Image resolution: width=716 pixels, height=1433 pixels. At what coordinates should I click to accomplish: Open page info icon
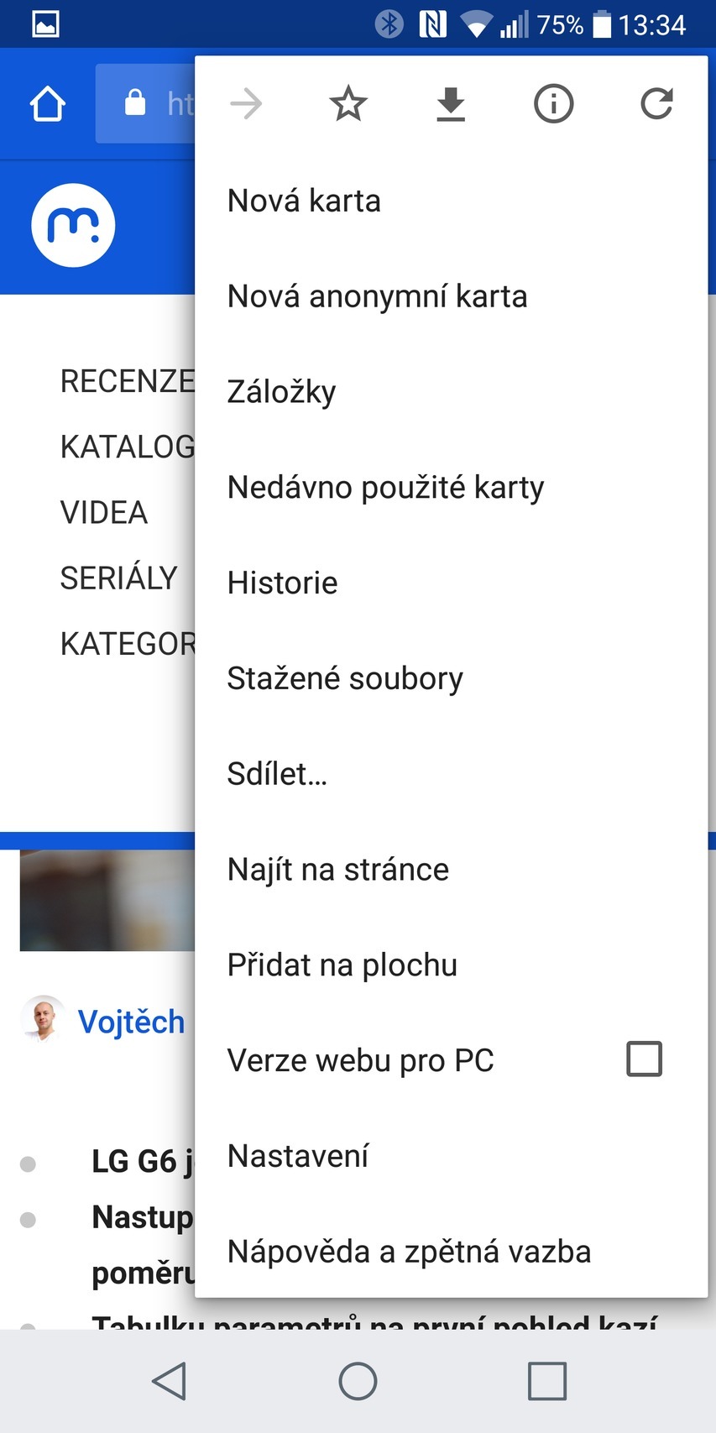553,104
